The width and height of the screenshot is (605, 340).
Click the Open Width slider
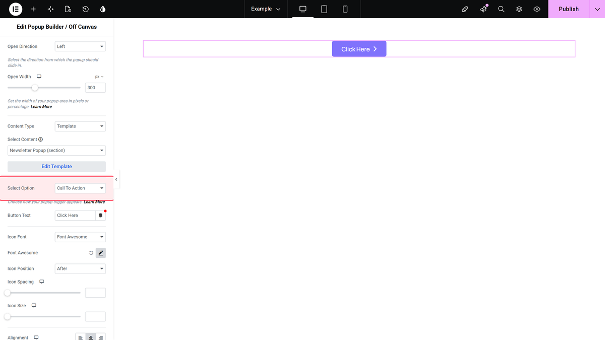pos(44,88)
